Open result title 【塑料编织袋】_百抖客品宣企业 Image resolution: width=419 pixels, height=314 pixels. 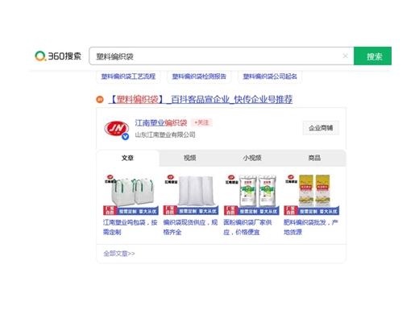tap(201, 100)
